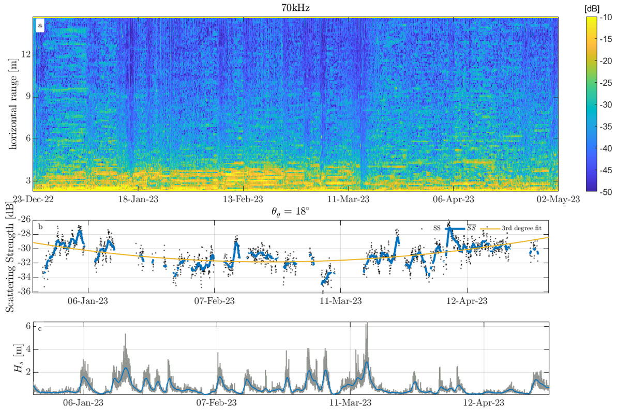
Task: Click the Hs [m] y-axis label
Action: [x=16, y=359]
